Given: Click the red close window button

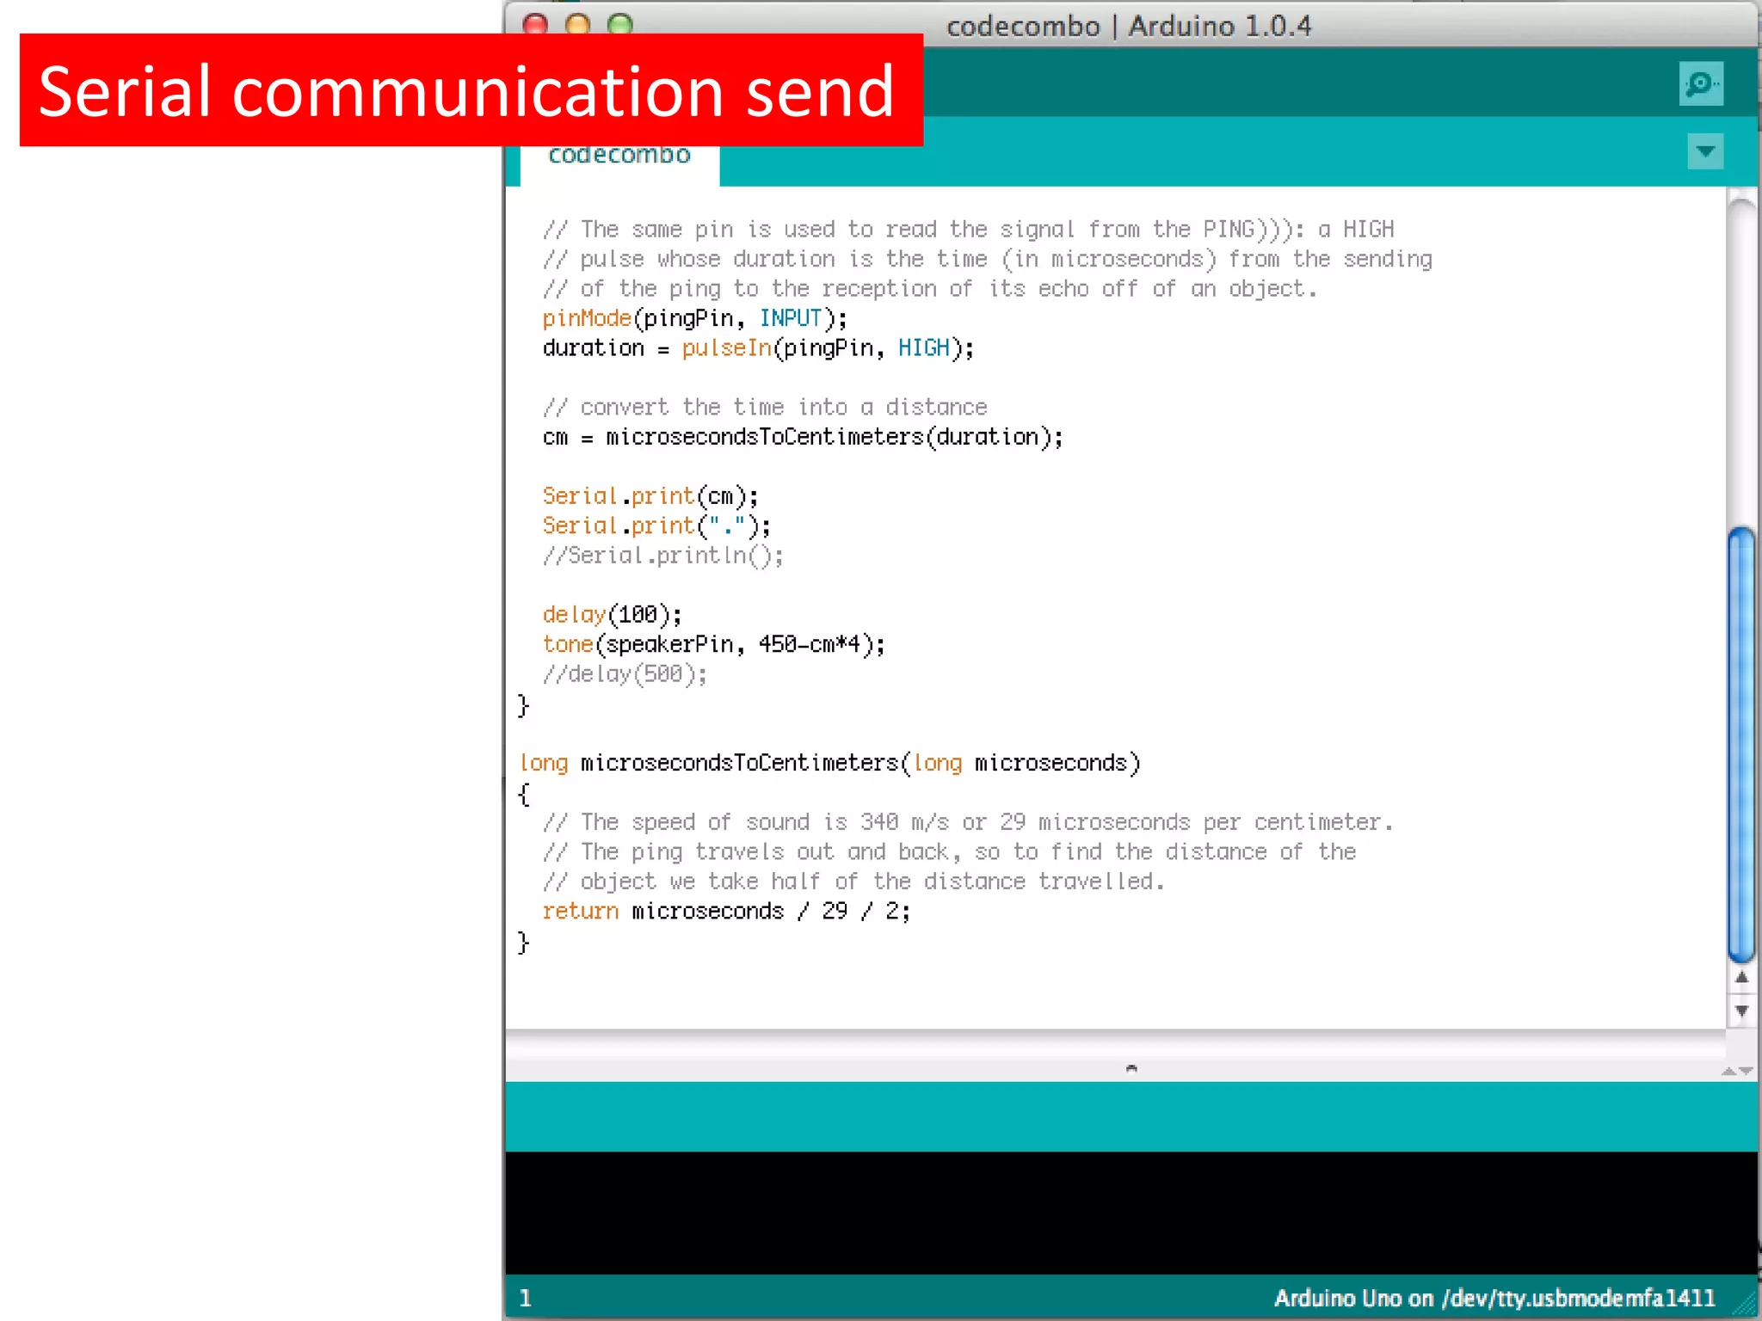Looking at the screenshot, I should tap(535, 24).
